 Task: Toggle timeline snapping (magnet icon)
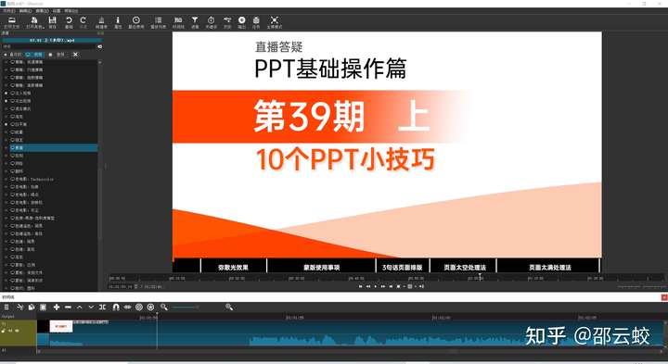pyautogui.click(x=116, y=307)
